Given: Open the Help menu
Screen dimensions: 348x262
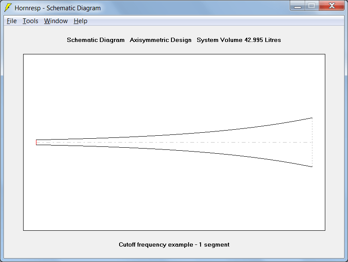Looking at the screenshot, I should [x=81, y=21].
